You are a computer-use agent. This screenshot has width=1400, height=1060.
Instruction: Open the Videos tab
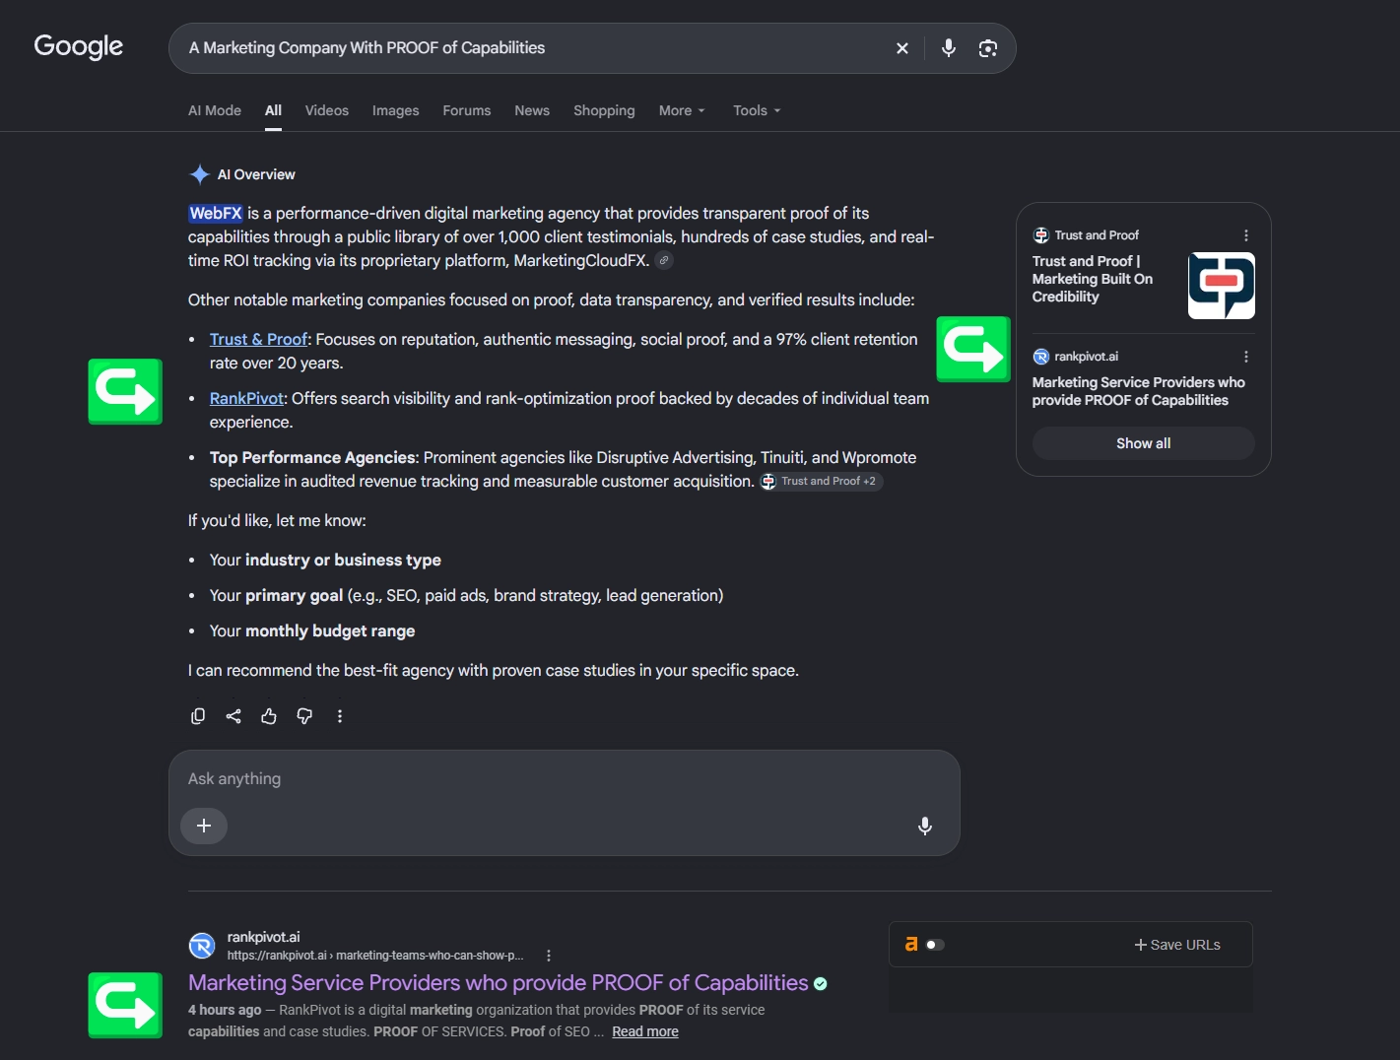click(x=327, y=110)
